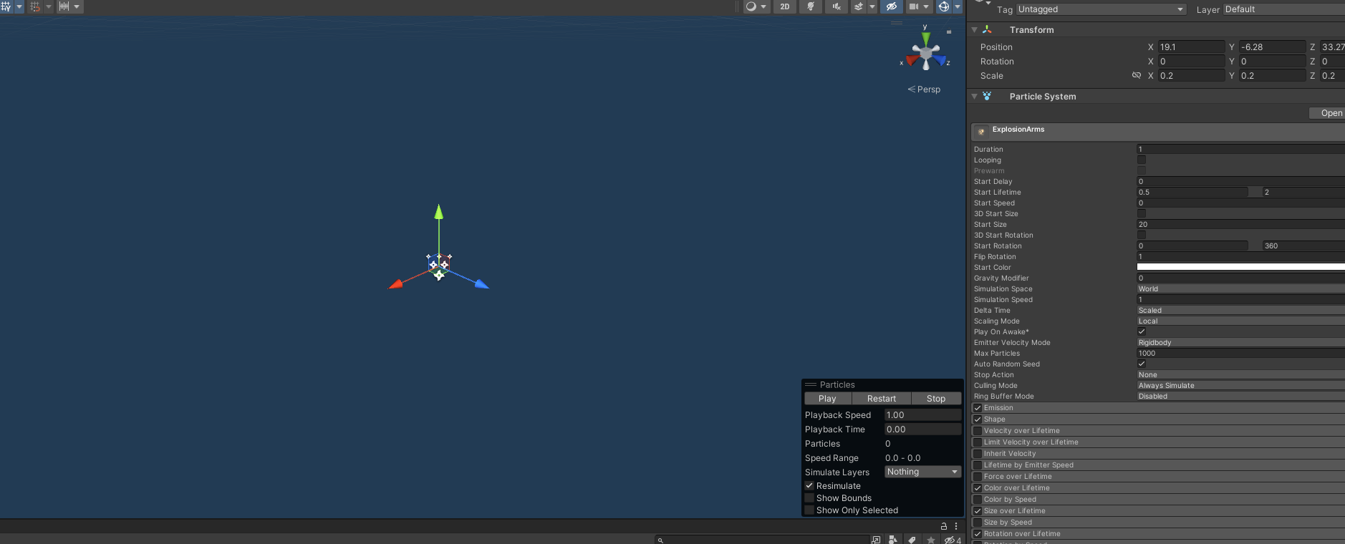The height and width of the screenshot is (544, 1345).
Task: Click the Playback Time field
Action: click(922, 429)
